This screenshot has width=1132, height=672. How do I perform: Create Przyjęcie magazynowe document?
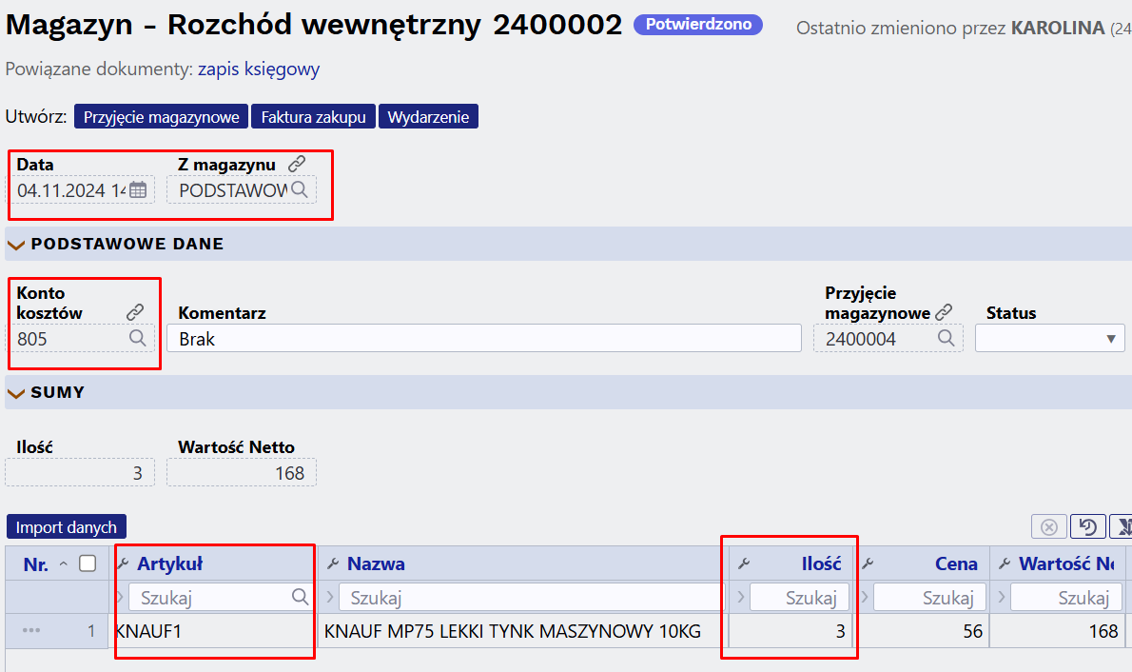click(161, 116)
